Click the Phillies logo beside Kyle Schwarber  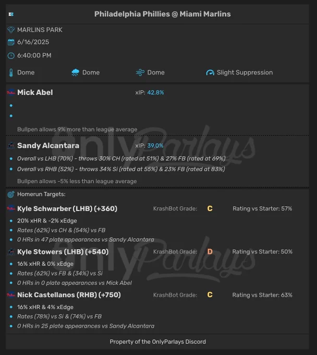click(x=11, y=208)
